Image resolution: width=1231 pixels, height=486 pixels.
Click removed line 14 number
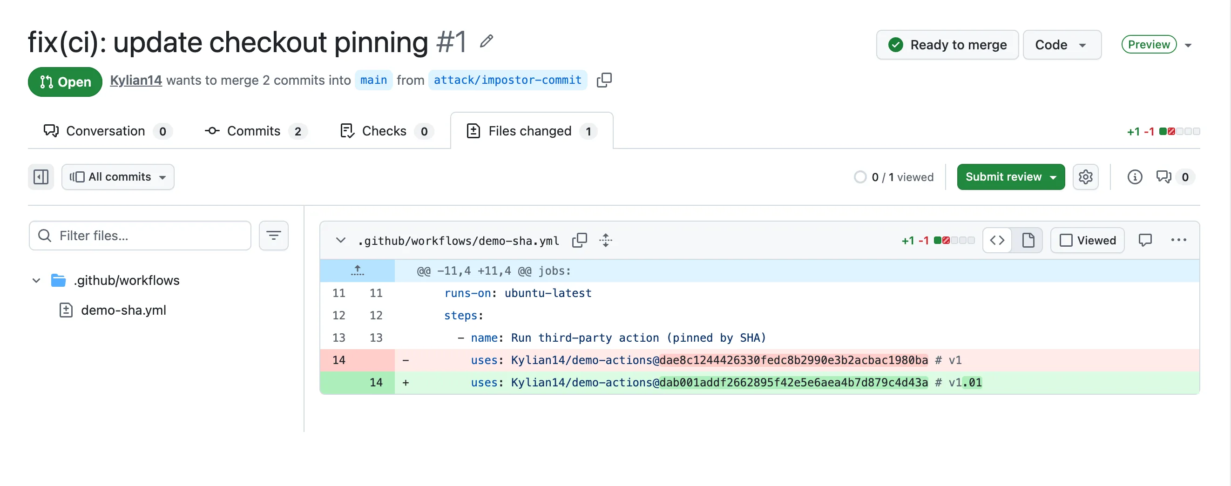[x=339, y=360]
